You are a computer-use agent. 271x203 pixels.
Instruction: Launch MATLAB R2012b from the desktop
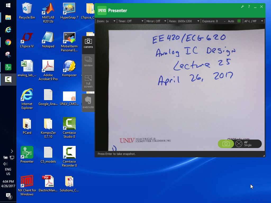tap(48, 13)
